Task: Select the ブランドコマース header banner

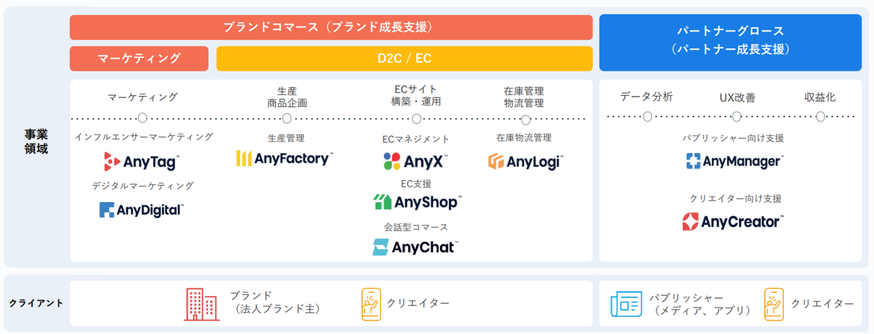Action: 331,27
